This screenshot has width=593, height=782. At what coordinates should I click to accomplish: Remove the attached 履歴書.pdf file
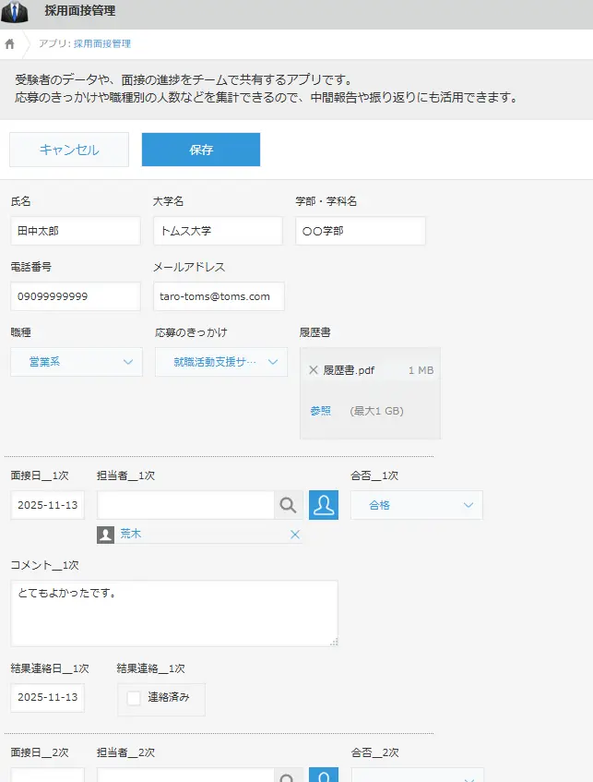314,370
